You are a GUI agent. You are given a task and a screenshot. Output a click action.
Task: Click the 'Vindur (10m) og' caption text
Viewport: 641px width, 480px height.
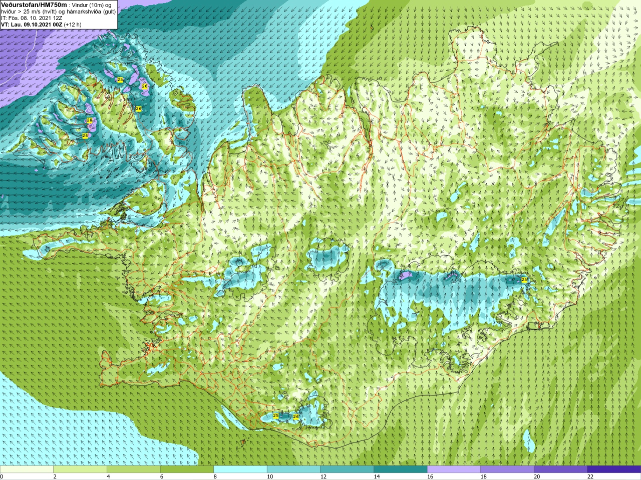pyautogui.click(x=92, y=5)
